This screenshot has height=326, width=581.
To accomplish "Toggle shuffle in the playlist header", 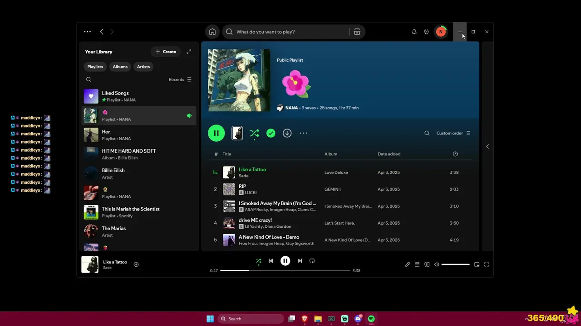I will (x=254, y=133).
